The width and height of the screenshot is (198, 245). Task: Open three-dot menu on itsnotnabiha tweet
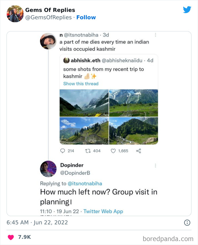click(x=155, y=35)
